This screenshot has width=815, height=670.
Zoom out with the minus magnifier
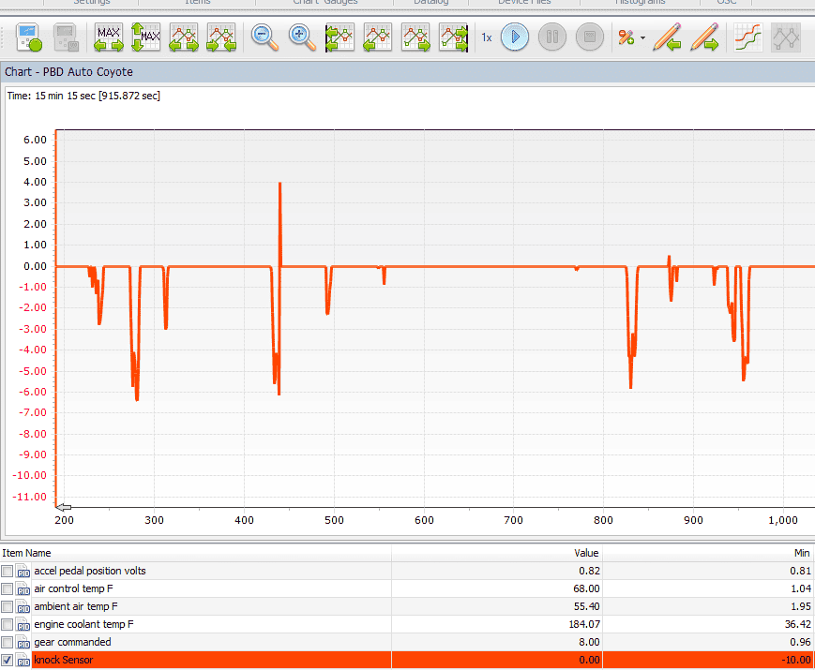coord(264,37)
